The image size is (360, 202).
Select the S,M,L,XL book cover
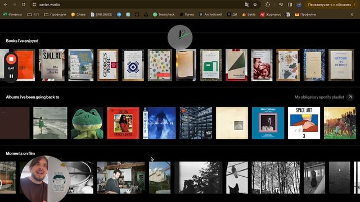tap(52, 65)
